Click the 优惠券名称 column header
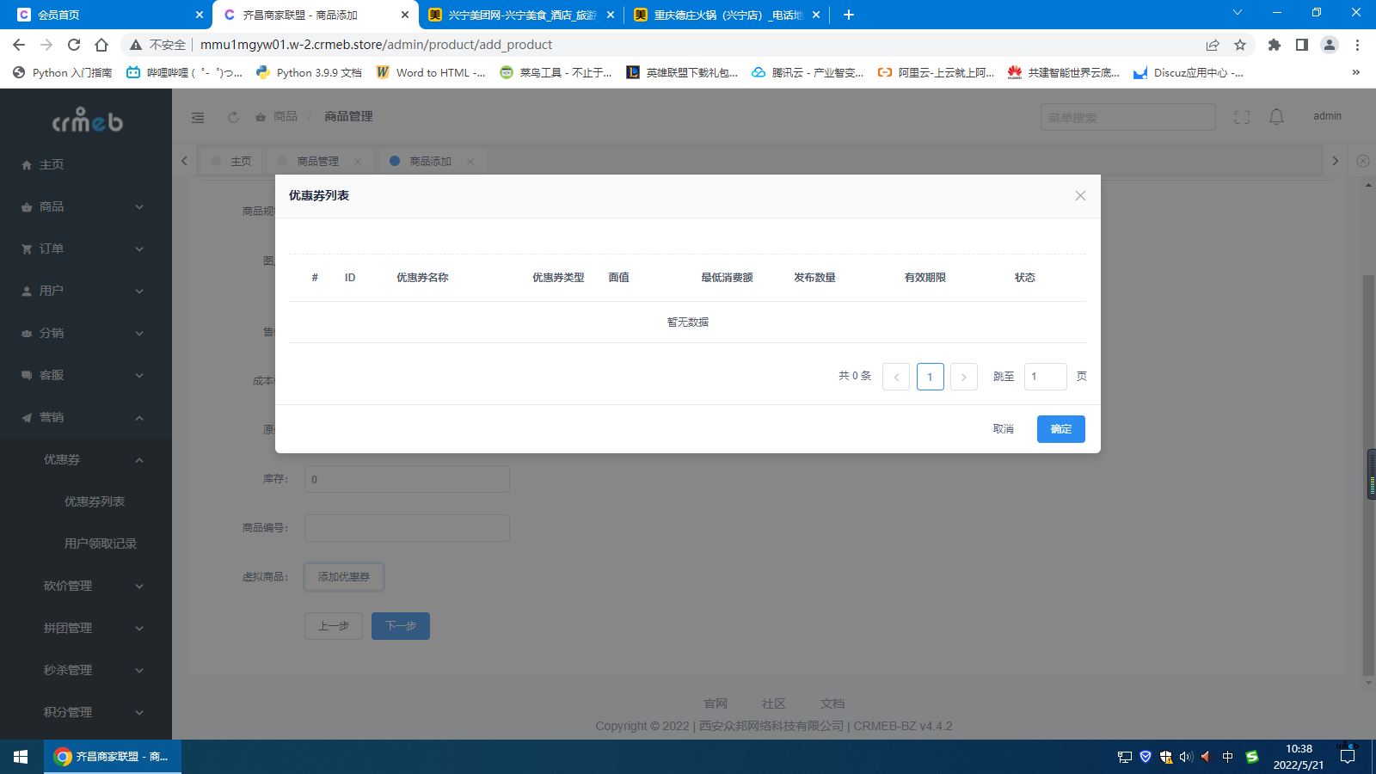Viewport: 1376px width, 774px height. (x=422, y=278)
